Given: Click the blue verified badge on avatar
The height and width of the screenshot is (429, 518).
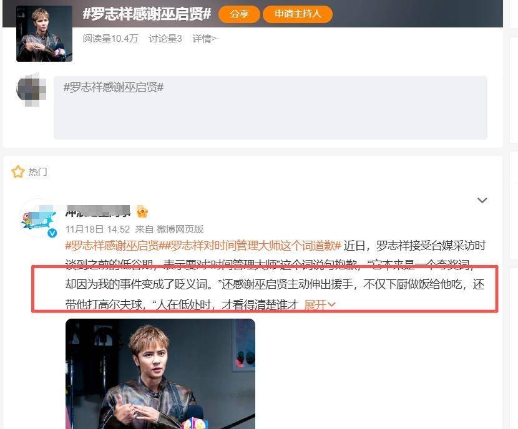Looking at the screenshot, I should point(52,233).
